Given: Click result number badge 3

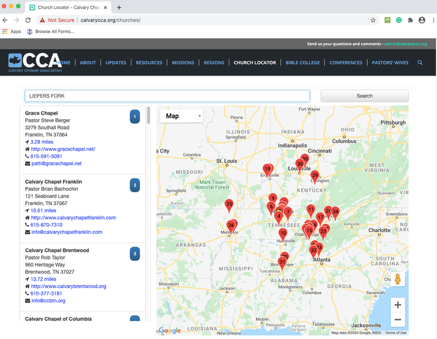Looking at the screenshot, I should tap(135, 254).
